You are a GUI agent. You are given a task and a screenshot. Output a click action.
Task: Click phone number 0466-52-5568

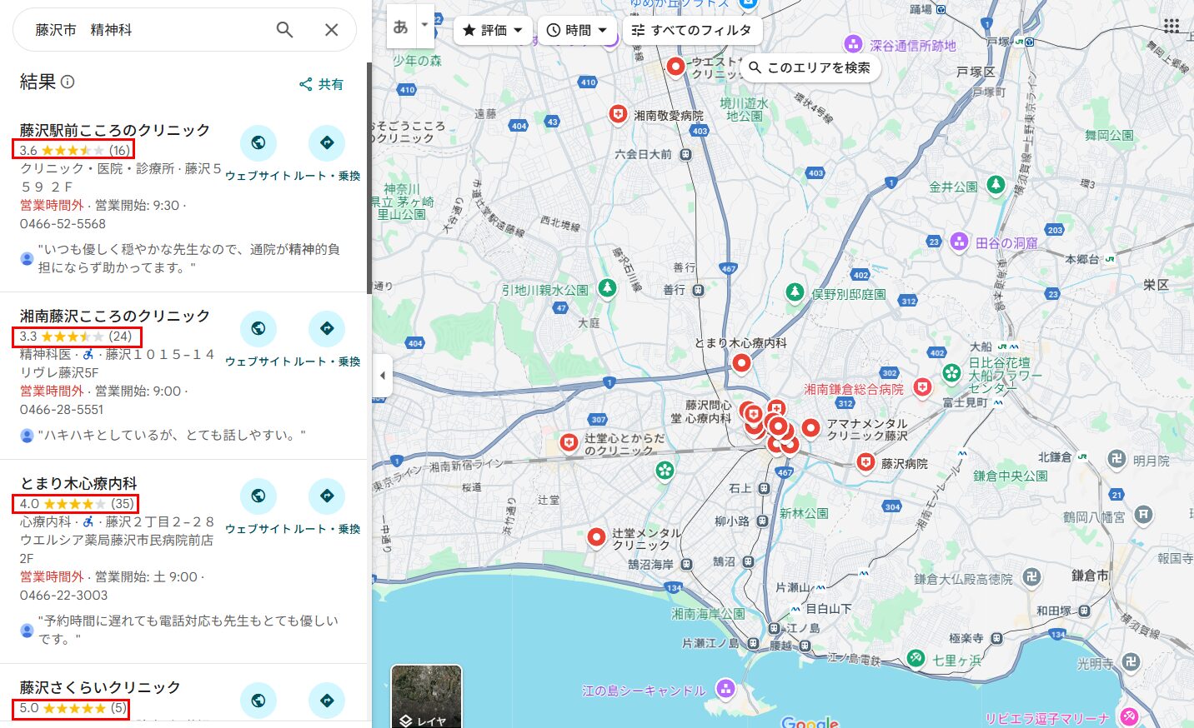pyautogui.click(x=63, y=223)
